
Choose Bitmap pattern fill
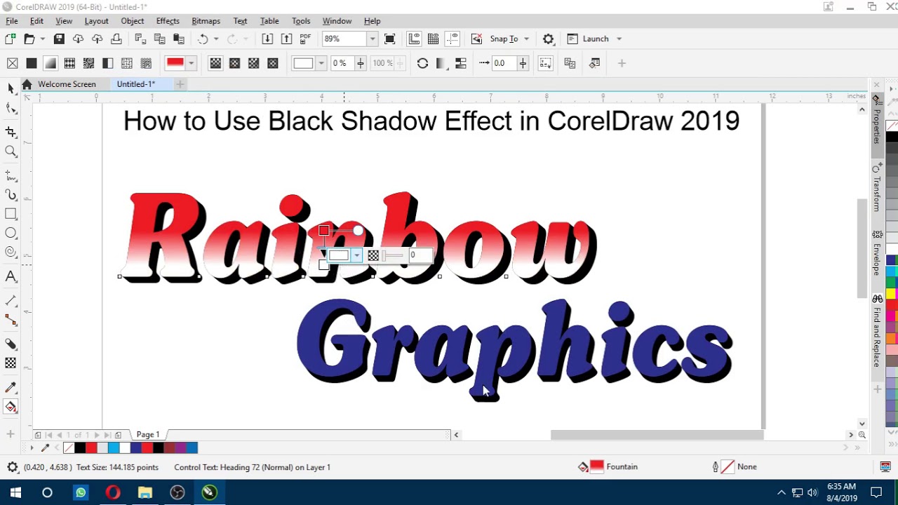88,63
